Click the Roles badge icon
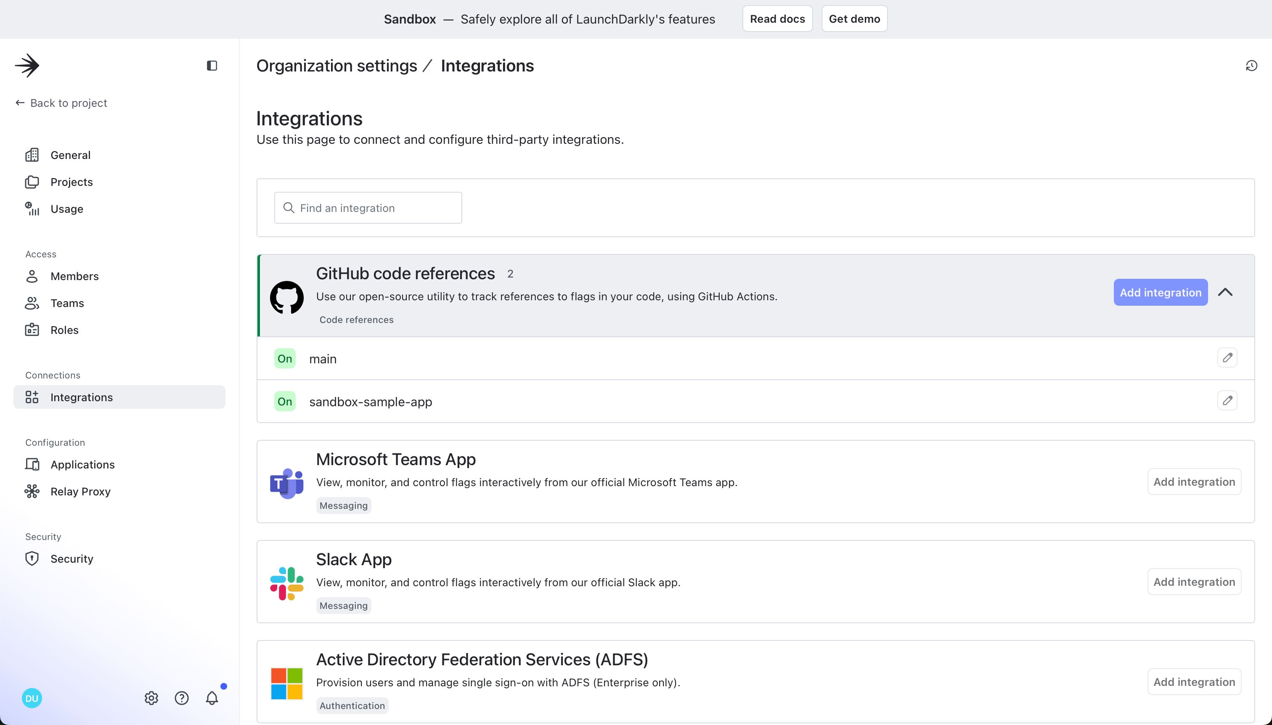Viewport: 1272px width, 725px height. [32, 330]
